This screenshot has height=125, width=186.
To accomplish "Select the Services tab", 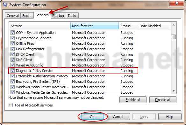I will tap(42, 15).
